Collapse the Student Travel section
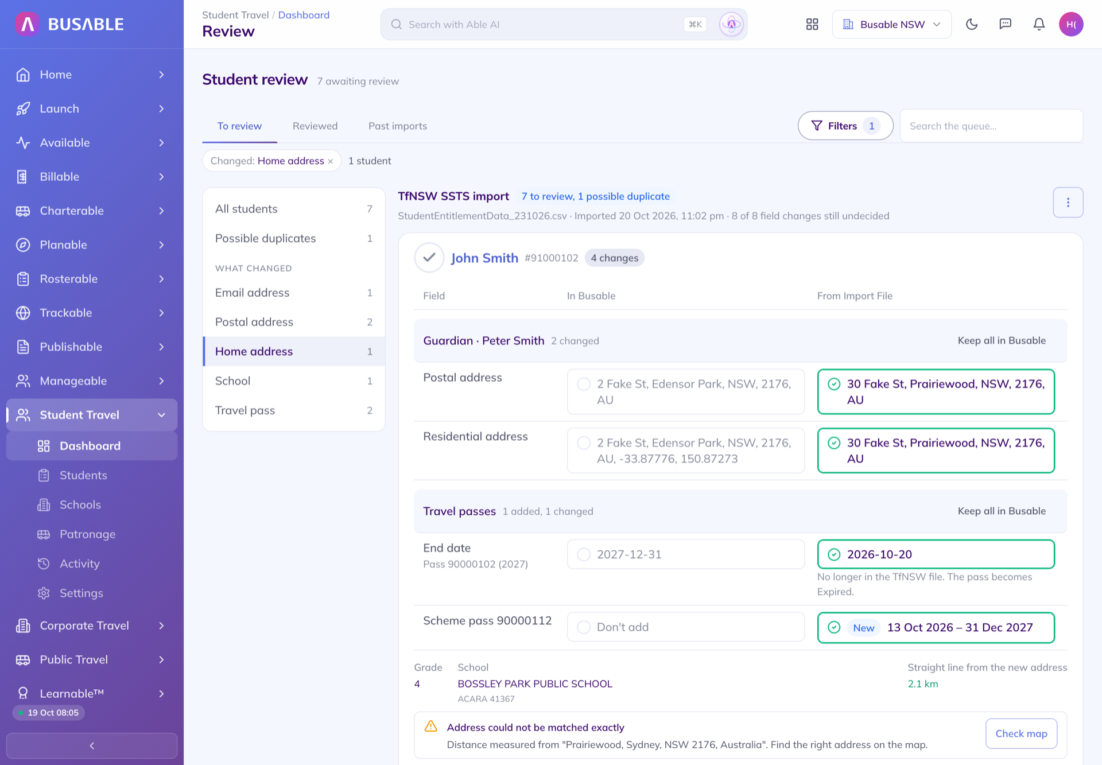1102x765 pixels. [x=92, y=415]
